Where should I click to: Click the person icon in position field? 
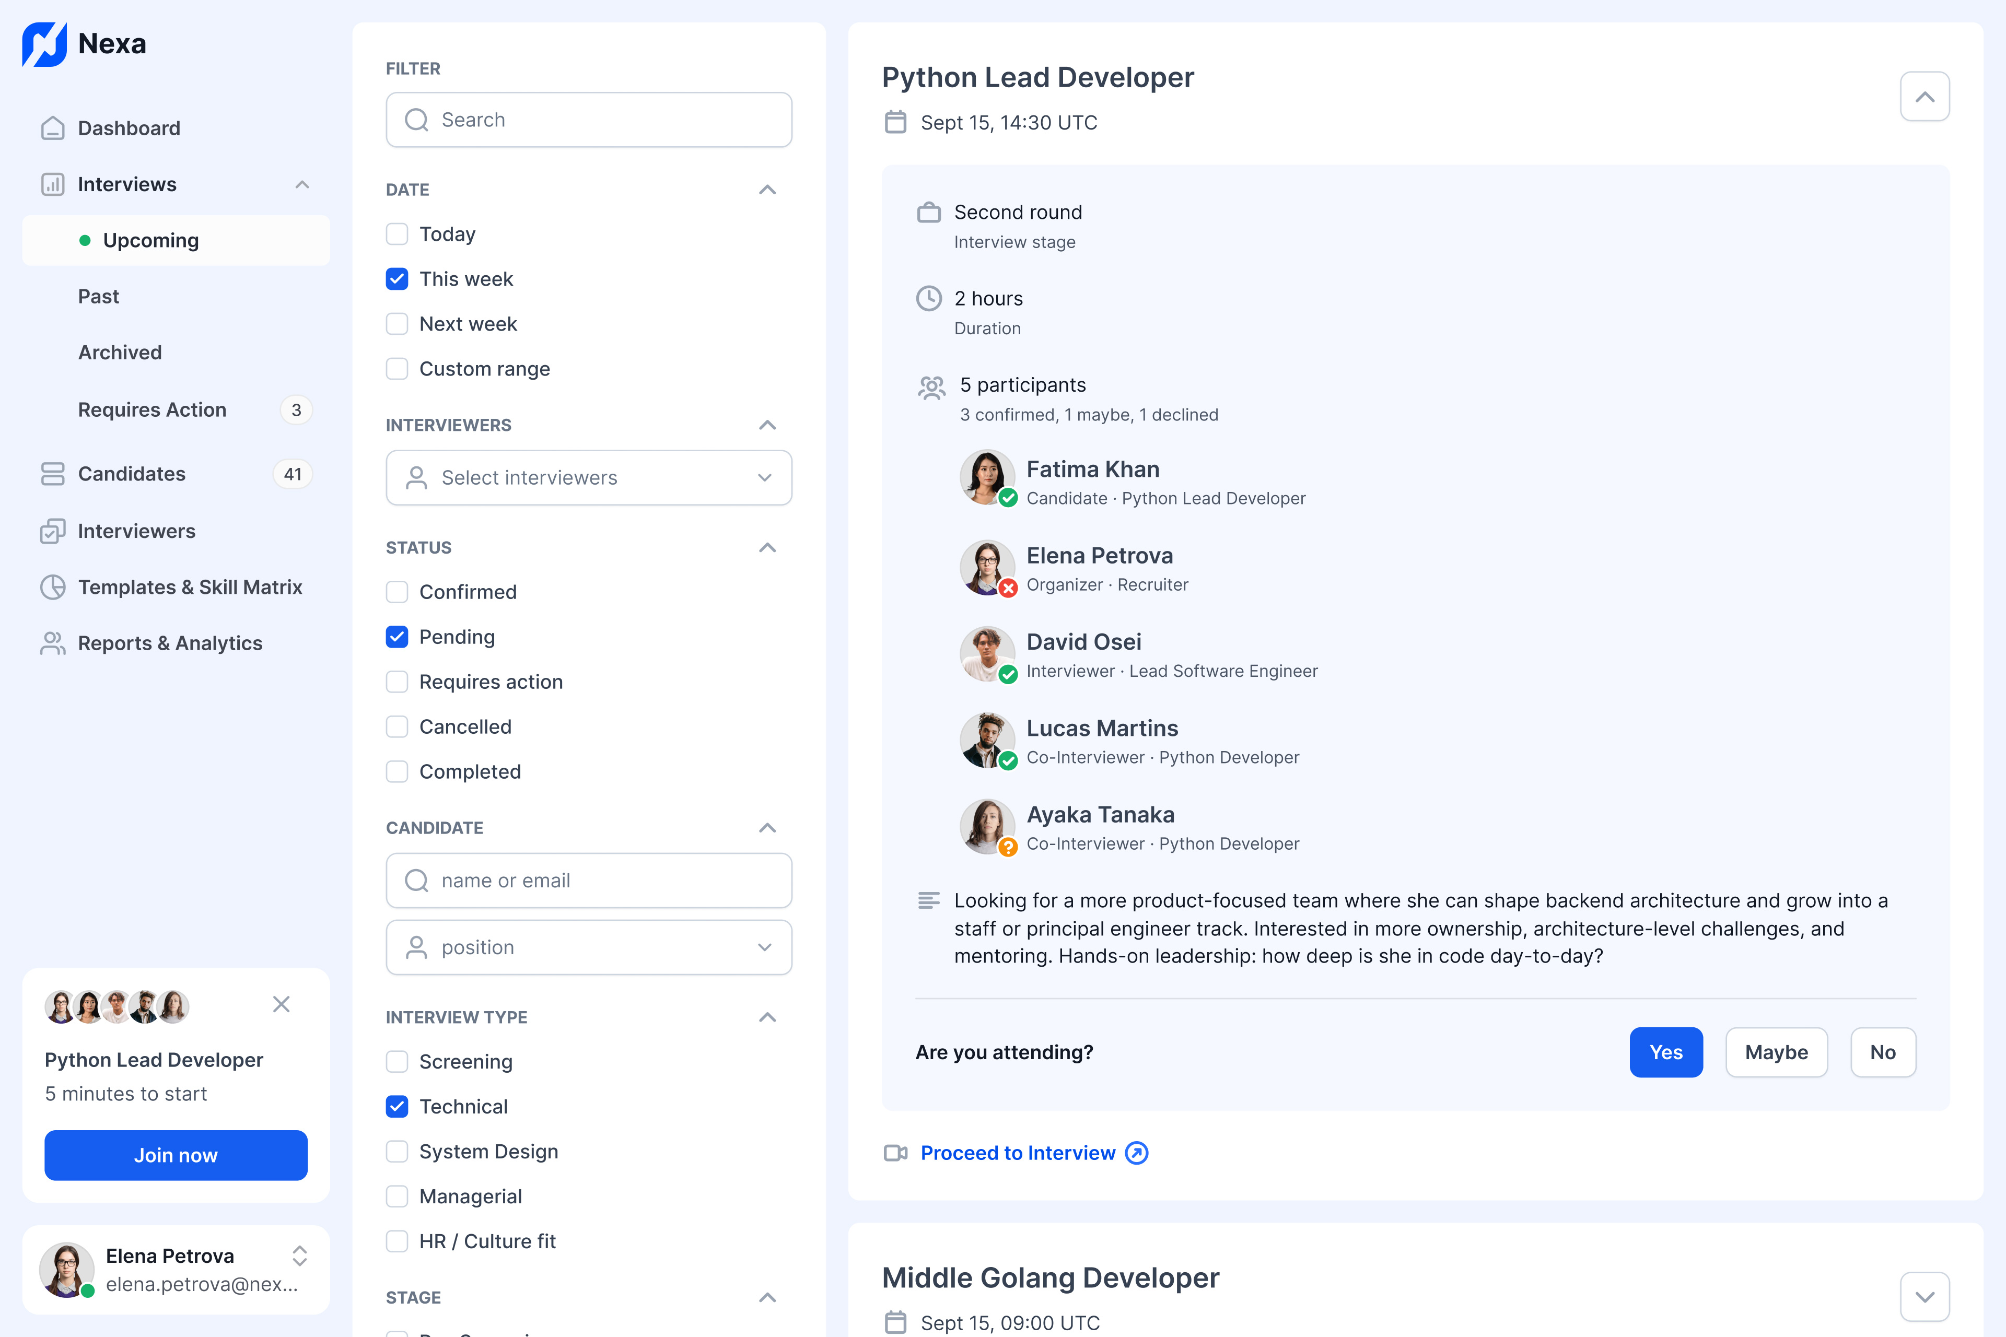(416, 947)
